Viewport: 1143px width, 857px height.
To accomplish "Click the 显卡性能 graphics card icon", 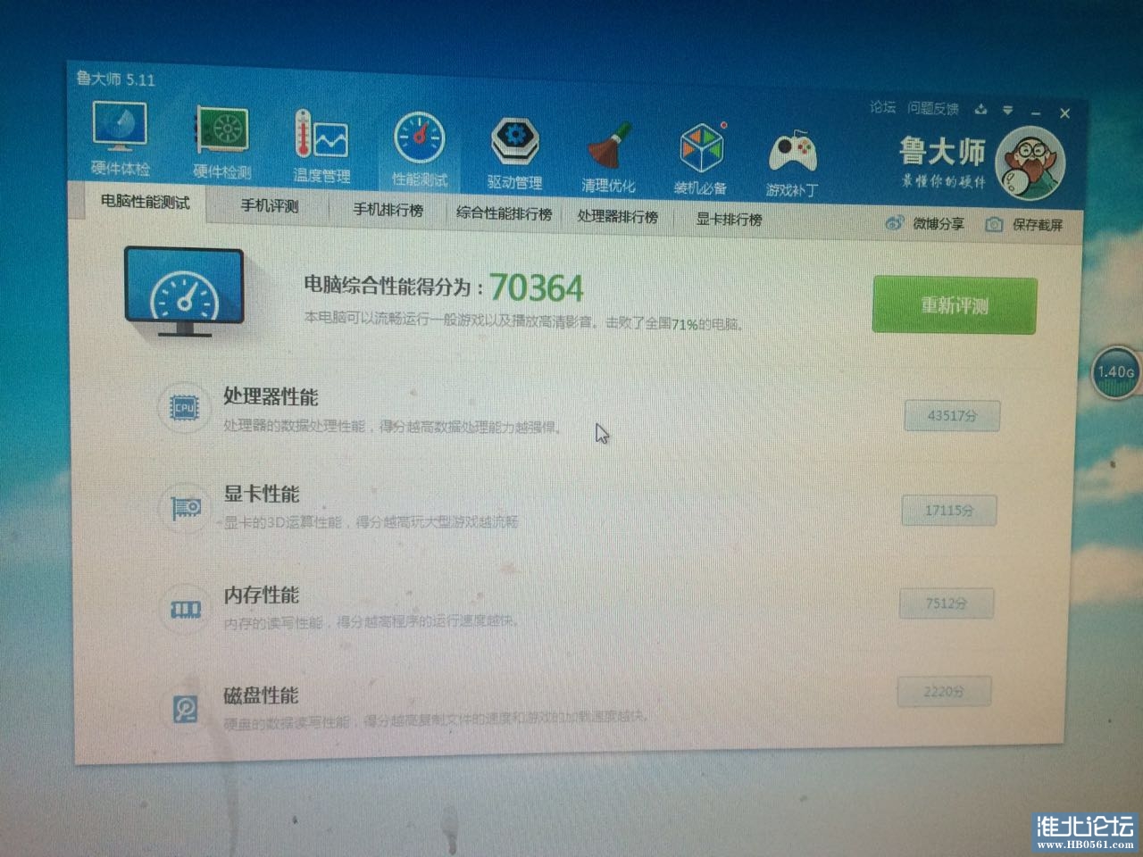I will pyautogui.click(x=186, y=508).
